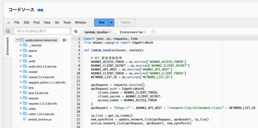Open the Window menu
The height and width of the screenshot is (128, 258).
tap(80, 23)
